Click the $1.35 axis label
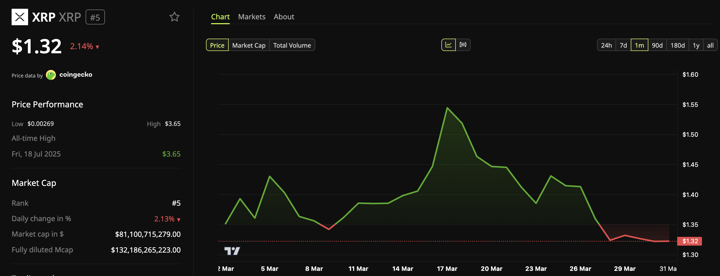 coord(690,225)
